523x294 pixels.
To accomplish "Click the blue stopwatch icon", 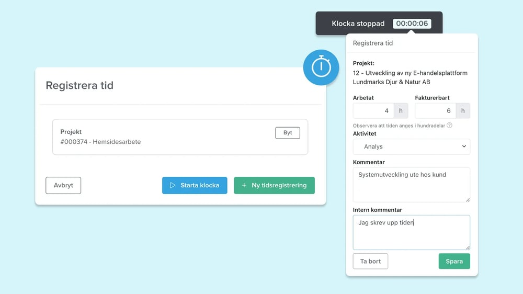I will [x=321, y=67].
